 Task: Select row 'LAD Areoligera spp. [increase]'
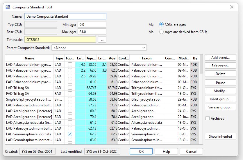(102, 111)
